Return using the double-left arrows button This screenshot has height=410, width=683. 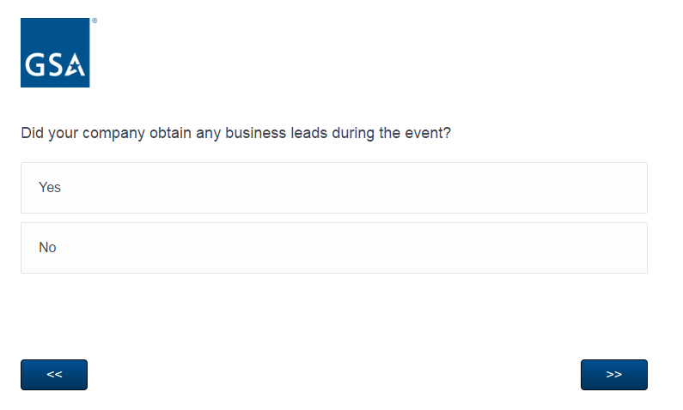coord(54,375)
